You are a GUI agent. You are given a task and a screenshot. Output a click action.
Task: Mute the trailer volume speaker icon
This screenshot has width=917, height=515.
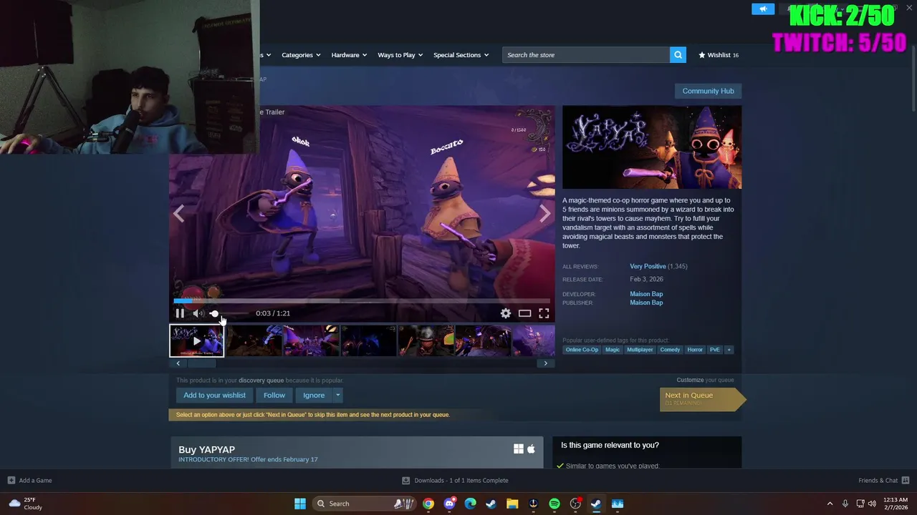[198, 313]
